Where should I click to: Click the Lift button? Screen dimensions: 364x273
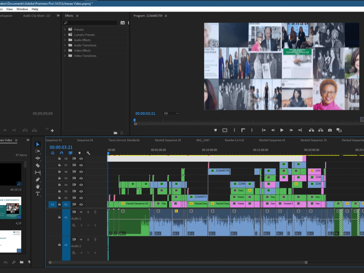pos(311,130)
